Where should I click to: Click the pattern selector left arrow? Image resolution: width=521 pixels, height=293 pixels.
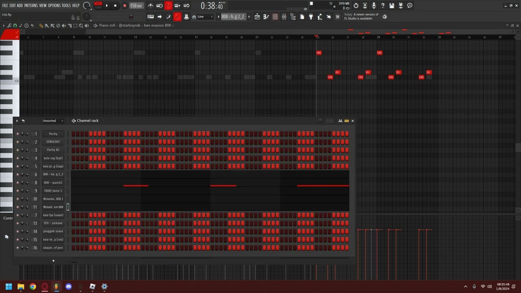(218, 17)
